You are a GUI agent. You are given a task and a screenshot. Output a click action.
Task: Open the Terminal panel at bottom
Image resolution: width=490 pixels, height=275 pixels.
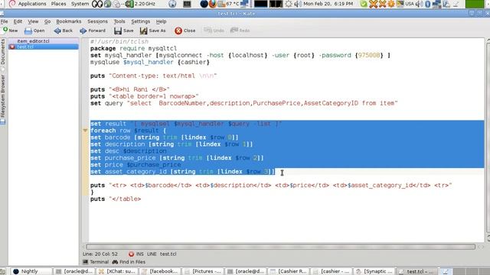(x=96, y=262)
